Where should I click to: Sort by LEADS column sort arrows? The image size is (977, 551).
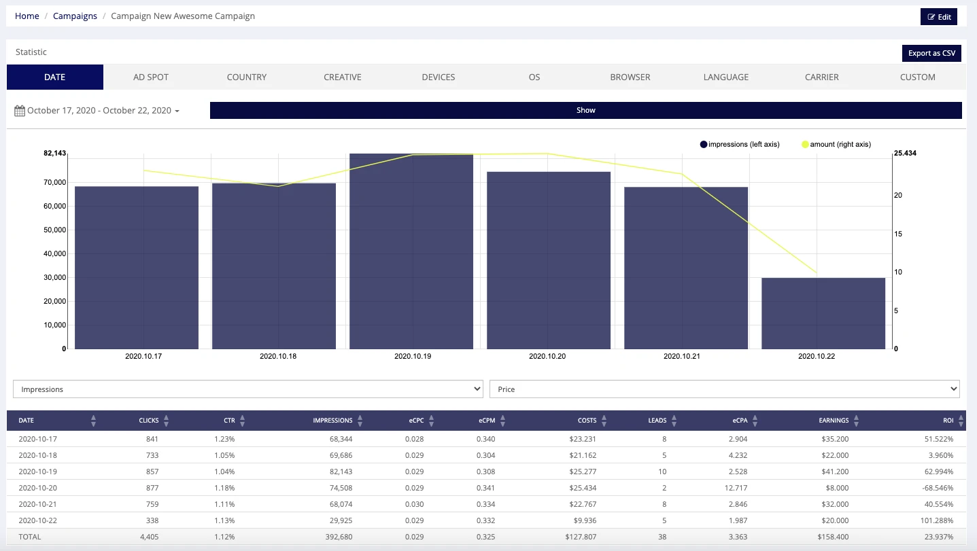coord(674,421)
